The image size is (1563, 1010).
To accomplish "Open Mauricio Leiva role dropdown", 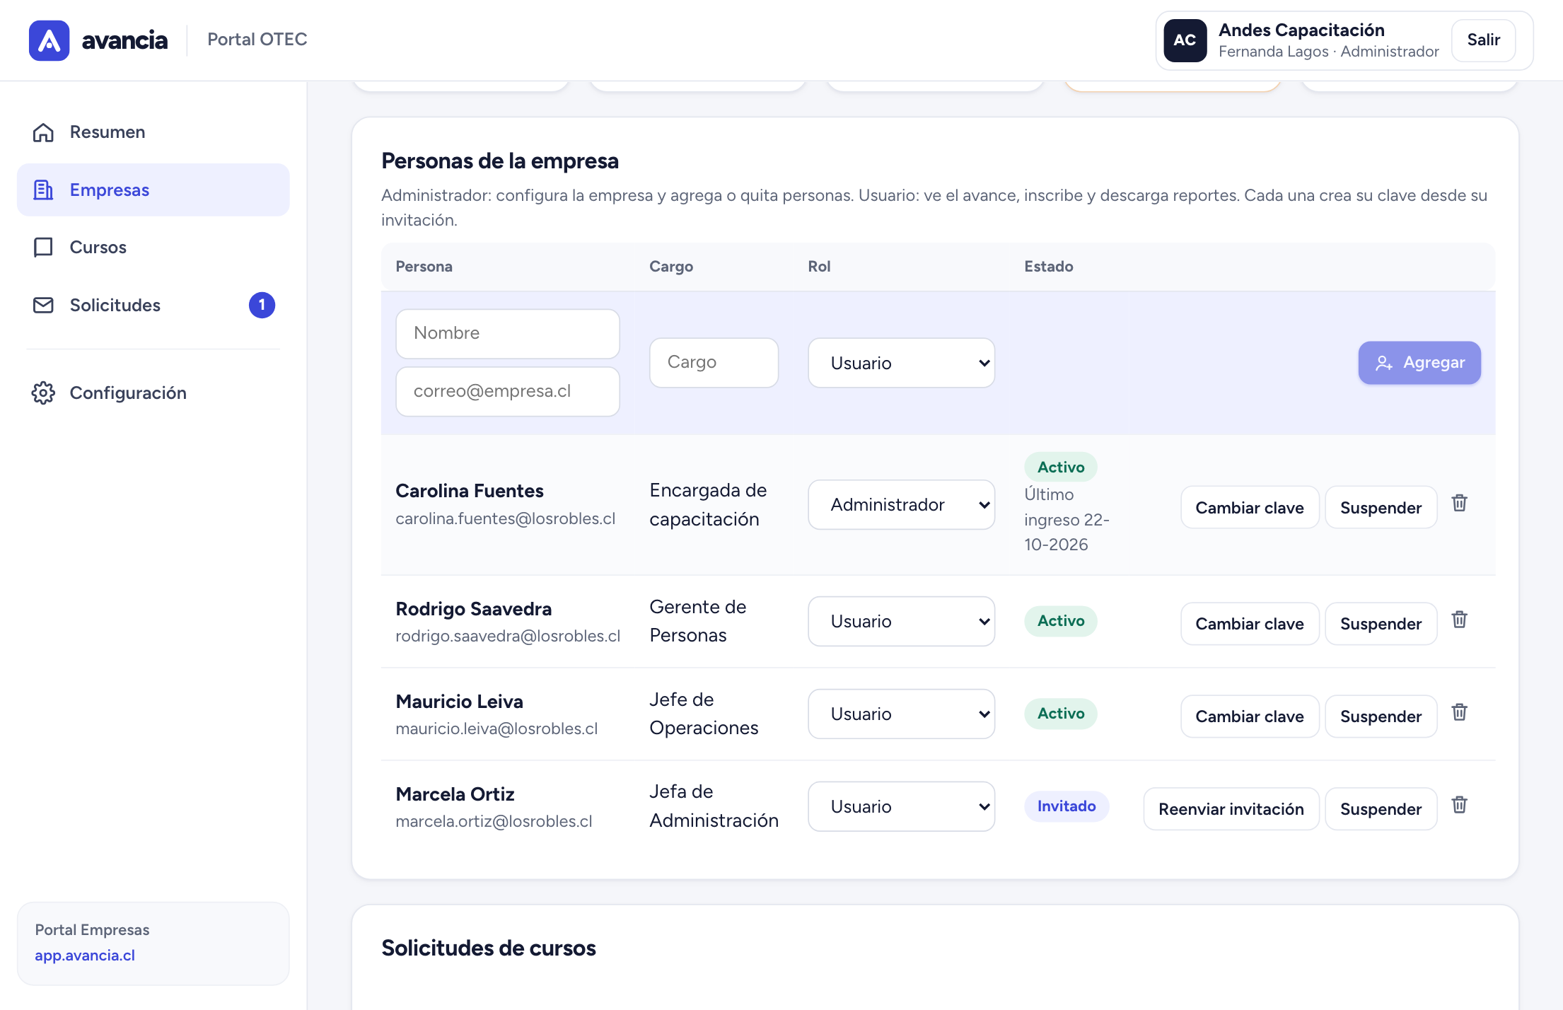I will (x=901, y=714).
